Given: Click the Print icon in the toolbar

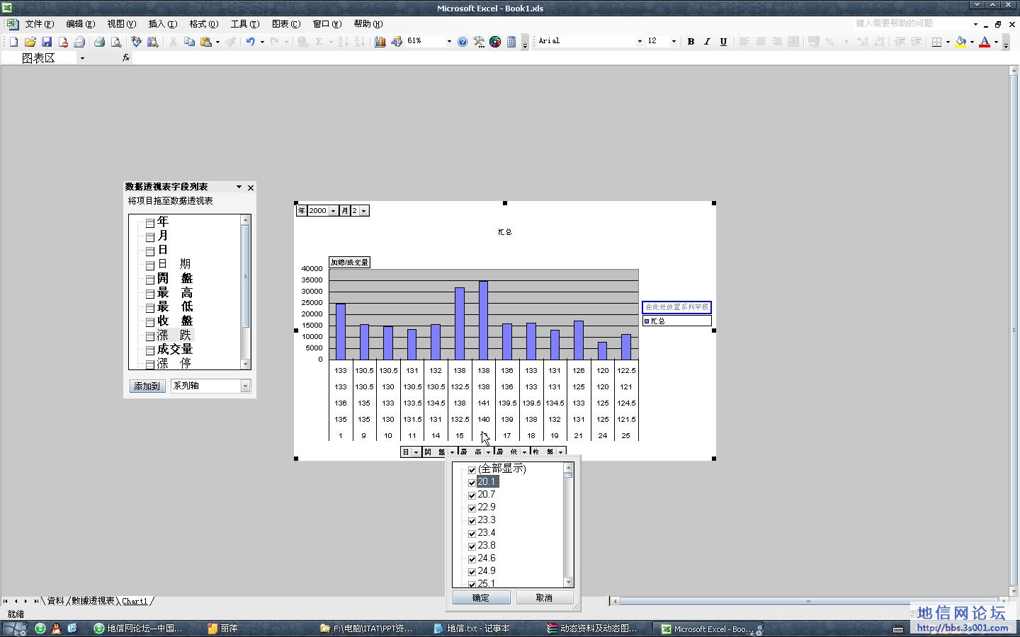Looking at the screenshot, I should point(99,42).
